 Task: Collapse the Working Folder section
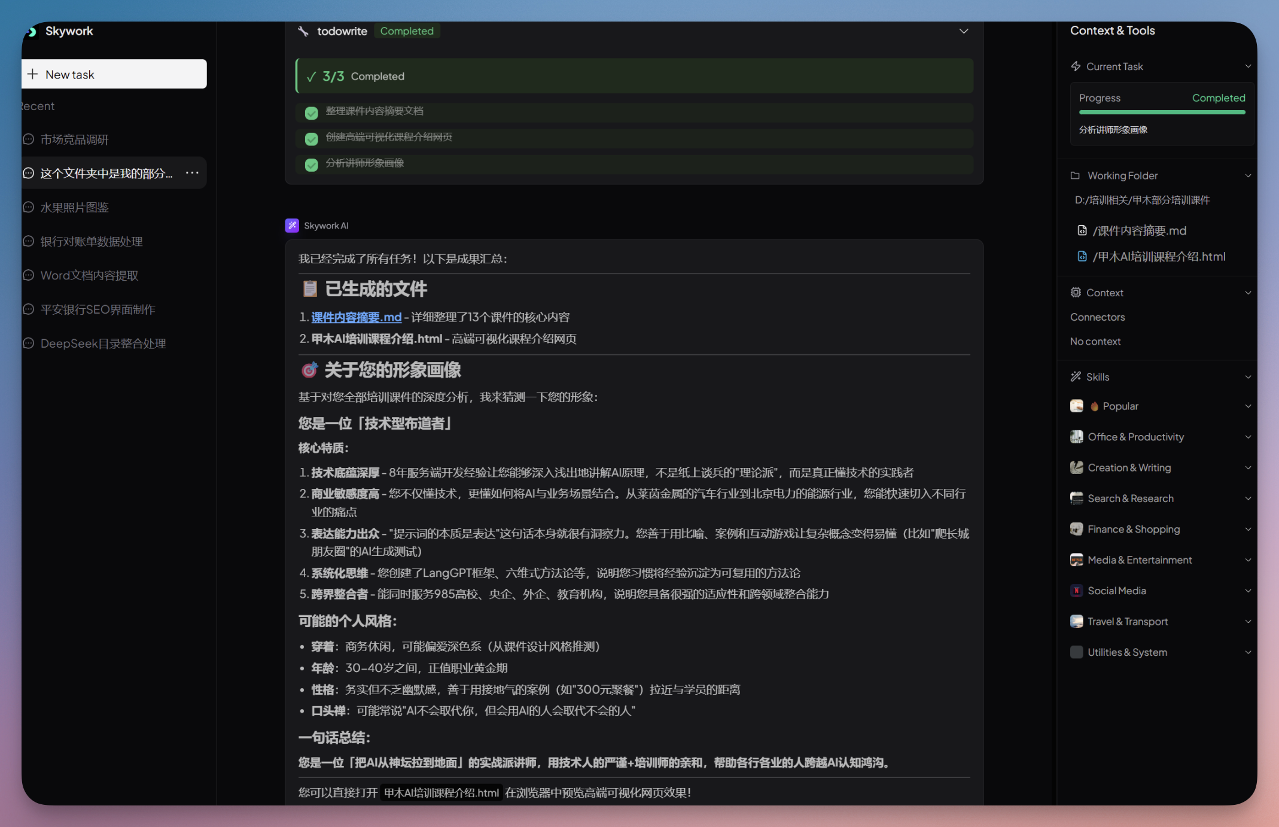tap(1248, 175)
